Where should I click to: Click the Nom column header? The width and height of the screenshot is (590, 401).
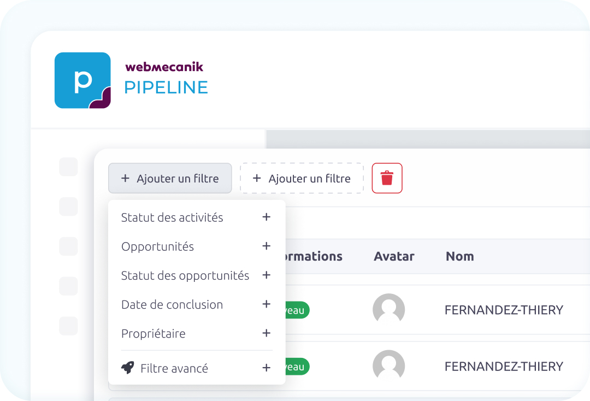(459, 256)
